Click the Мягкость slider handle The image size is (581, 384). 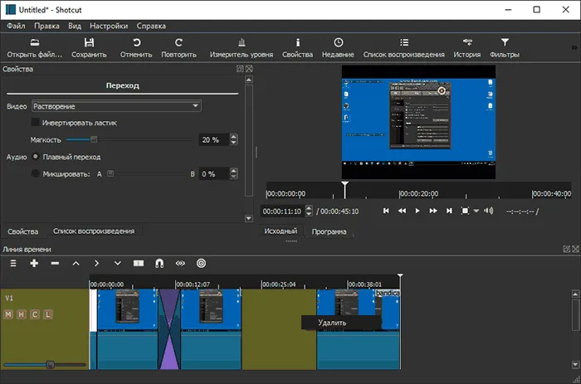(94, 139)
